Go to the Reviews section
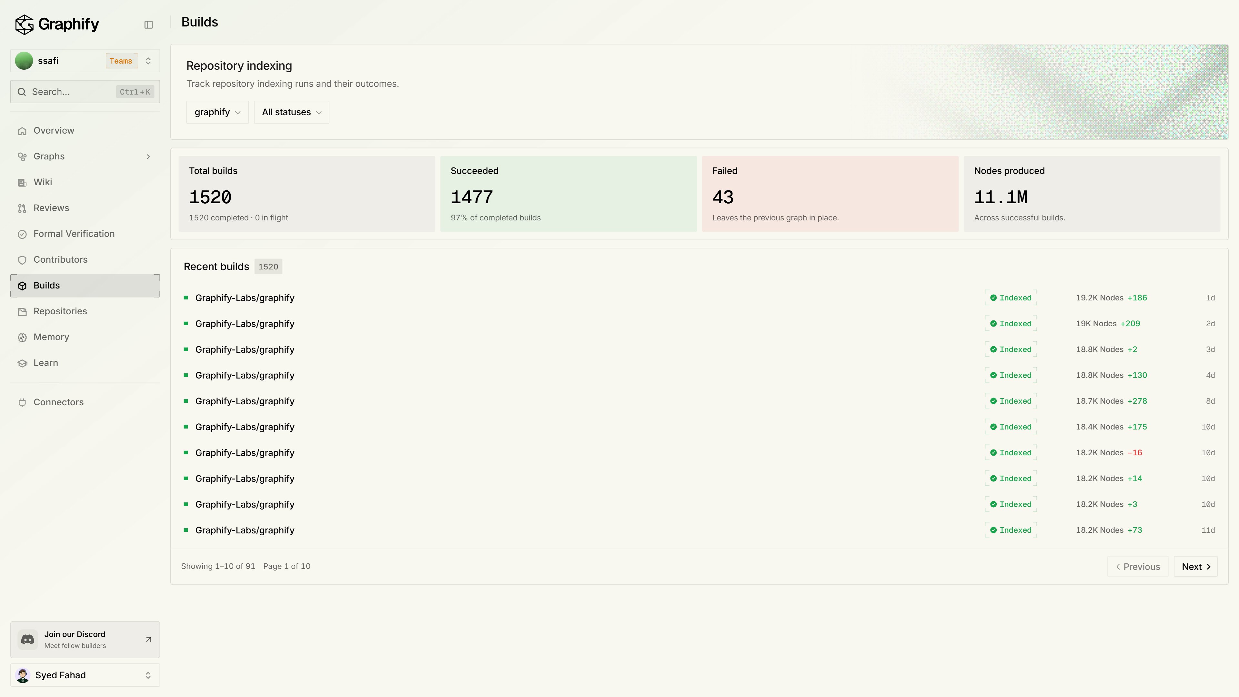This screenshot has width=1239, height=697. point(85,208)
